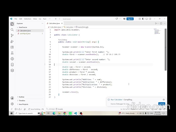176x132 pixels.
Task: Select the Calculator.java editor tab
Action: (x=54, y=23)
